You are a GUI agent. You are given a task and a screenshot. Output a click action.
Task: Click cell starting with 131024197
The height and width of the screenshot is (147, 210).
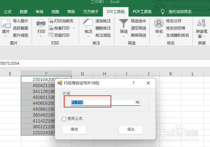[38, 132]
